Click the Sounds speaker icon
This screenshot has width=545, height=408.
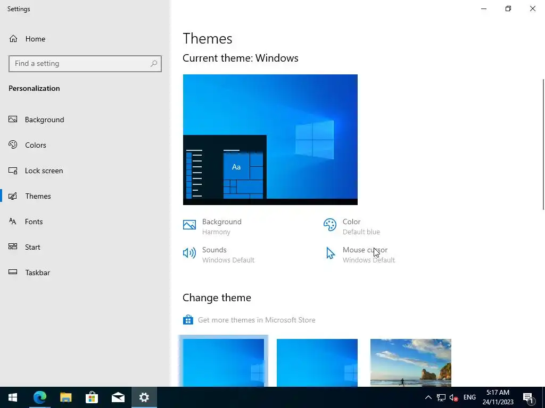coord(189,253)
